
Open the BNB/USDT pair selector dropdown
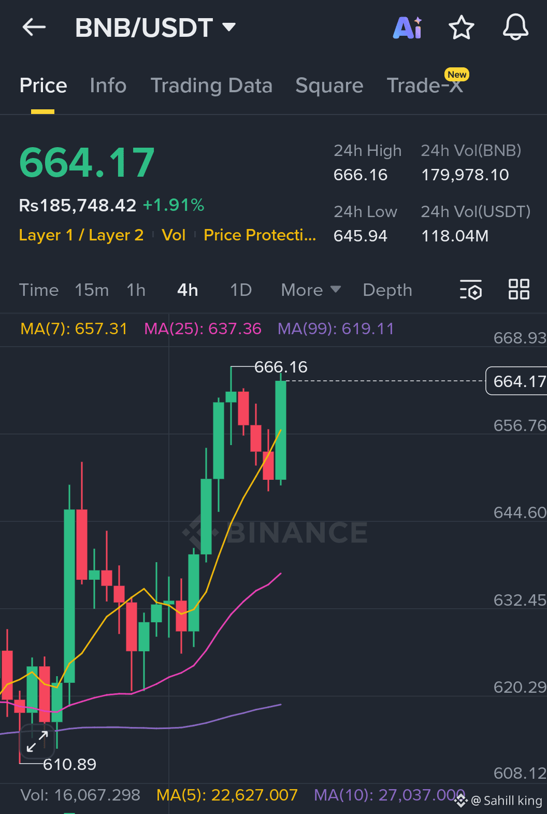click(155, 27)
